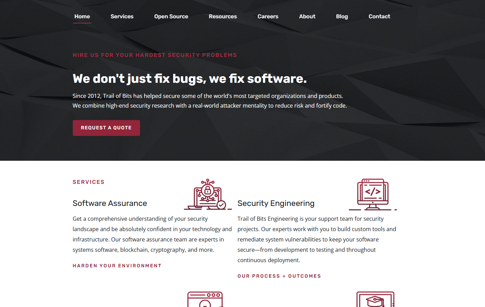Image resolution: width=485 pixels, height=307 pixels.
Task: Go to Open Source in navigation
Action: coord(171,17)
